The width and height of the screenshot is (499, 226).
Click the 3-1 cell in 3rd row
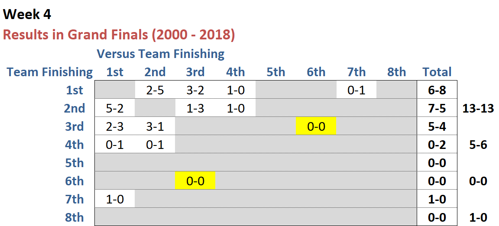[x=155, y=126]
